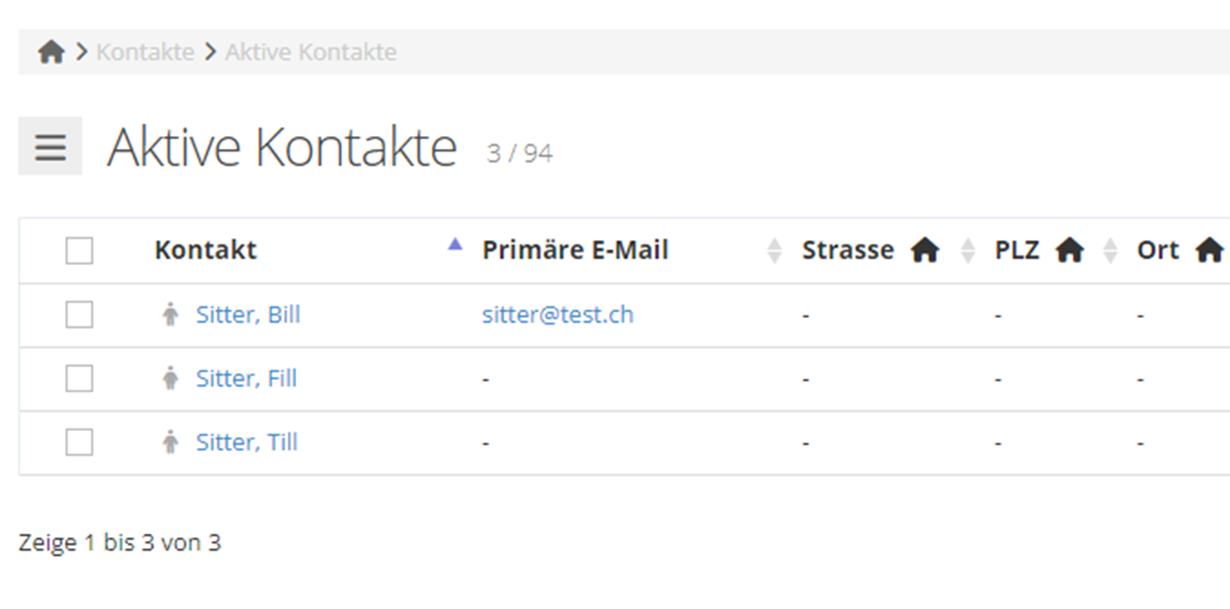The height and width of the screenshot is (609, 1230).
Task: Click the person icon next to Sitter, Bill
Action: click(x=170, y=315)
